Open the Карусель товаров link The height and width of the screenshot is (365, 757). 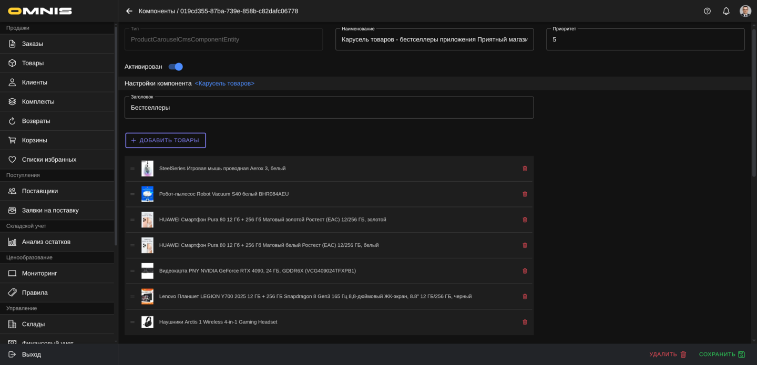tap(224, 84)
